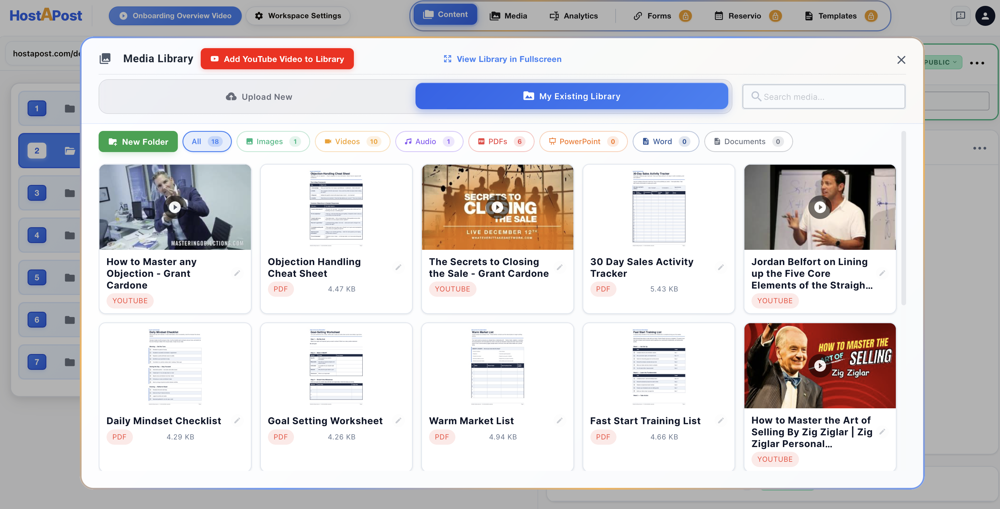This screenshot has width=1000, height=509.
Task: Select sidebar item number 6
Action: [x=37, y=320]
